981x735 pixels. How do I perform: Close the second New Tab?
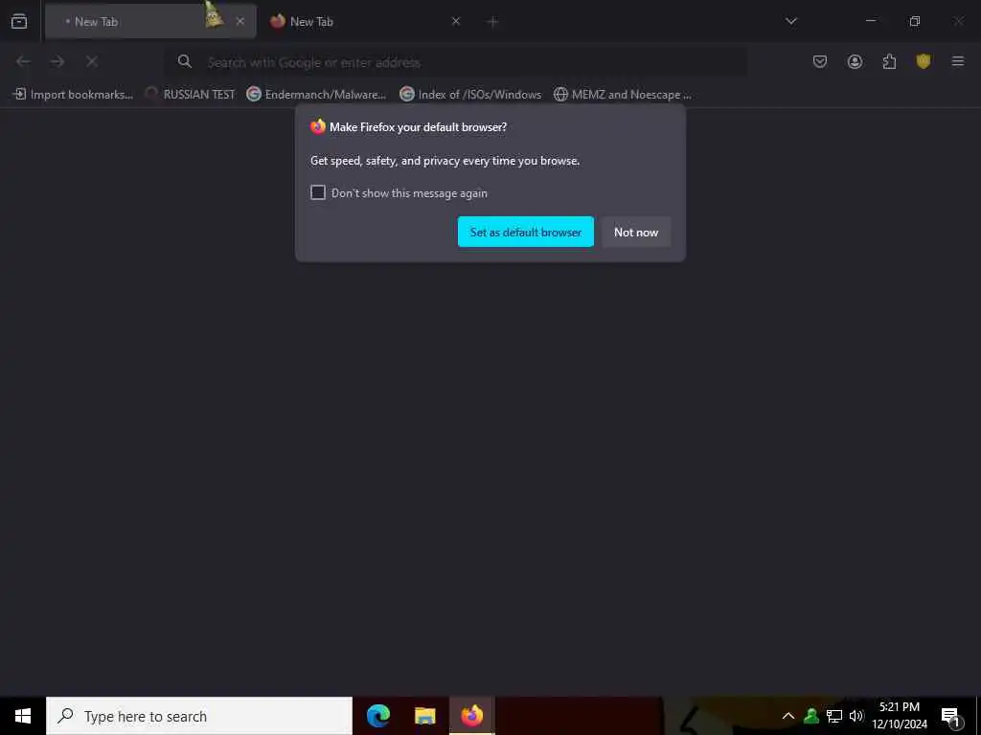pos(456,21)
